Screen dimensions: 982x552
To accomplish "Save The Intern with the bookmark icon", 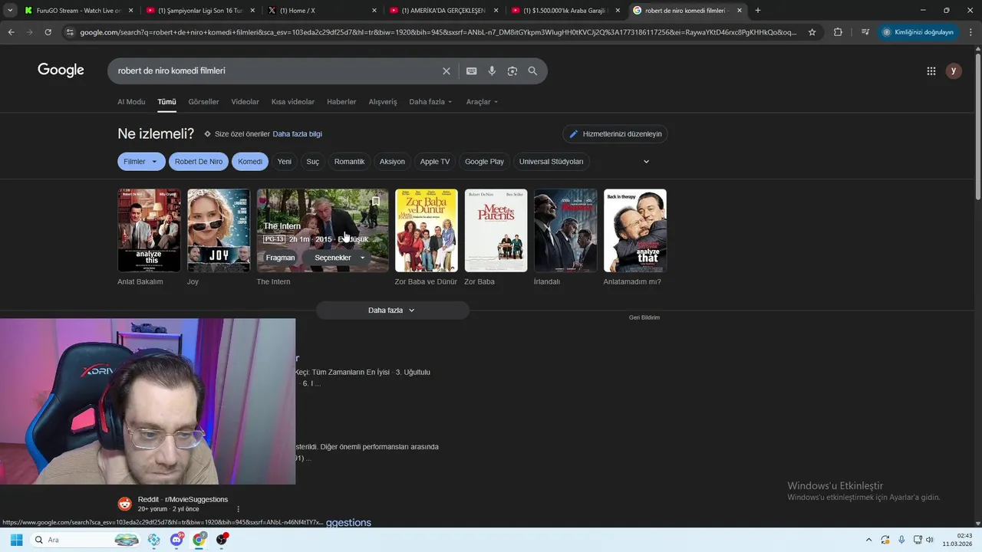I will (x=376, y=202).
